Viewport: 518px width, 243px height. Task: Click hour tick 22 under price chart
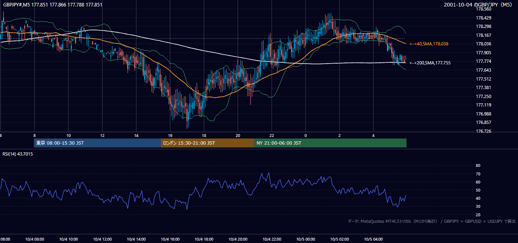(x=272, y=135)
